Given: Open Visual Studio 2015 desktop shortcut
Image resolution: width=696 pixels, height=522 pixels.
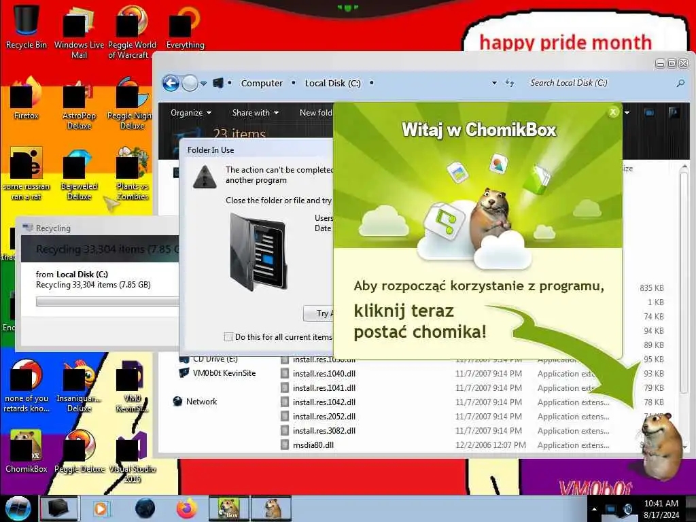Looking at the screenshot, I should (x=132, y=456).
